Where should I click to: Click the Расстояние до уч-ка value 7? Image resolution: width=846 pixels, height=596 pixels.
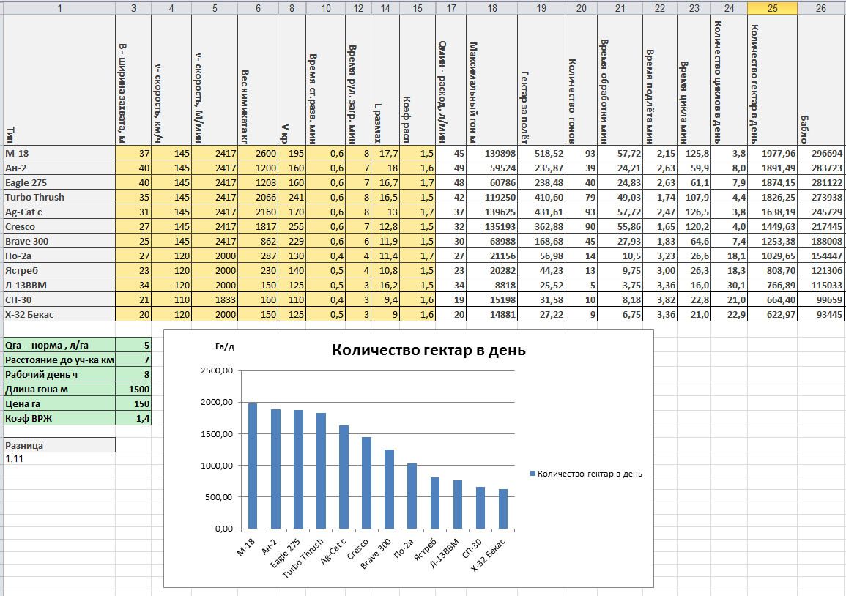click(x=133, y=360)
